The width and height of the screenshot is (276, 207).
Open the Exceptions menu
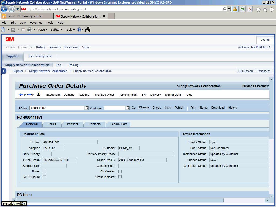53,95
